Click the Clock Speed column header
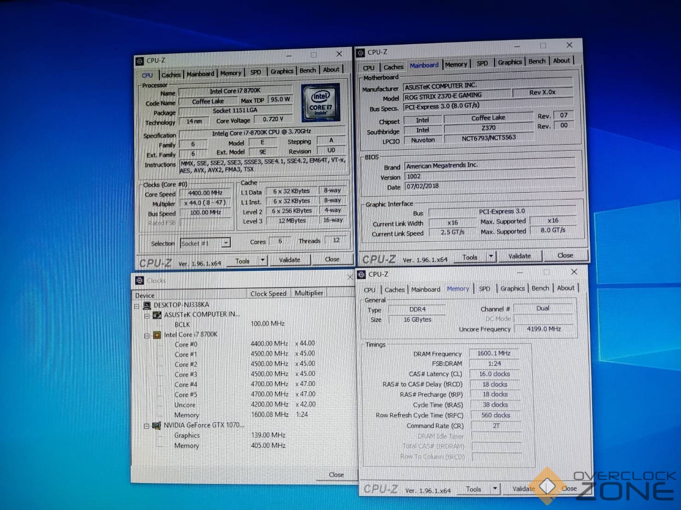681x510 pixels. pyautogui.click(x=268, y=294)
